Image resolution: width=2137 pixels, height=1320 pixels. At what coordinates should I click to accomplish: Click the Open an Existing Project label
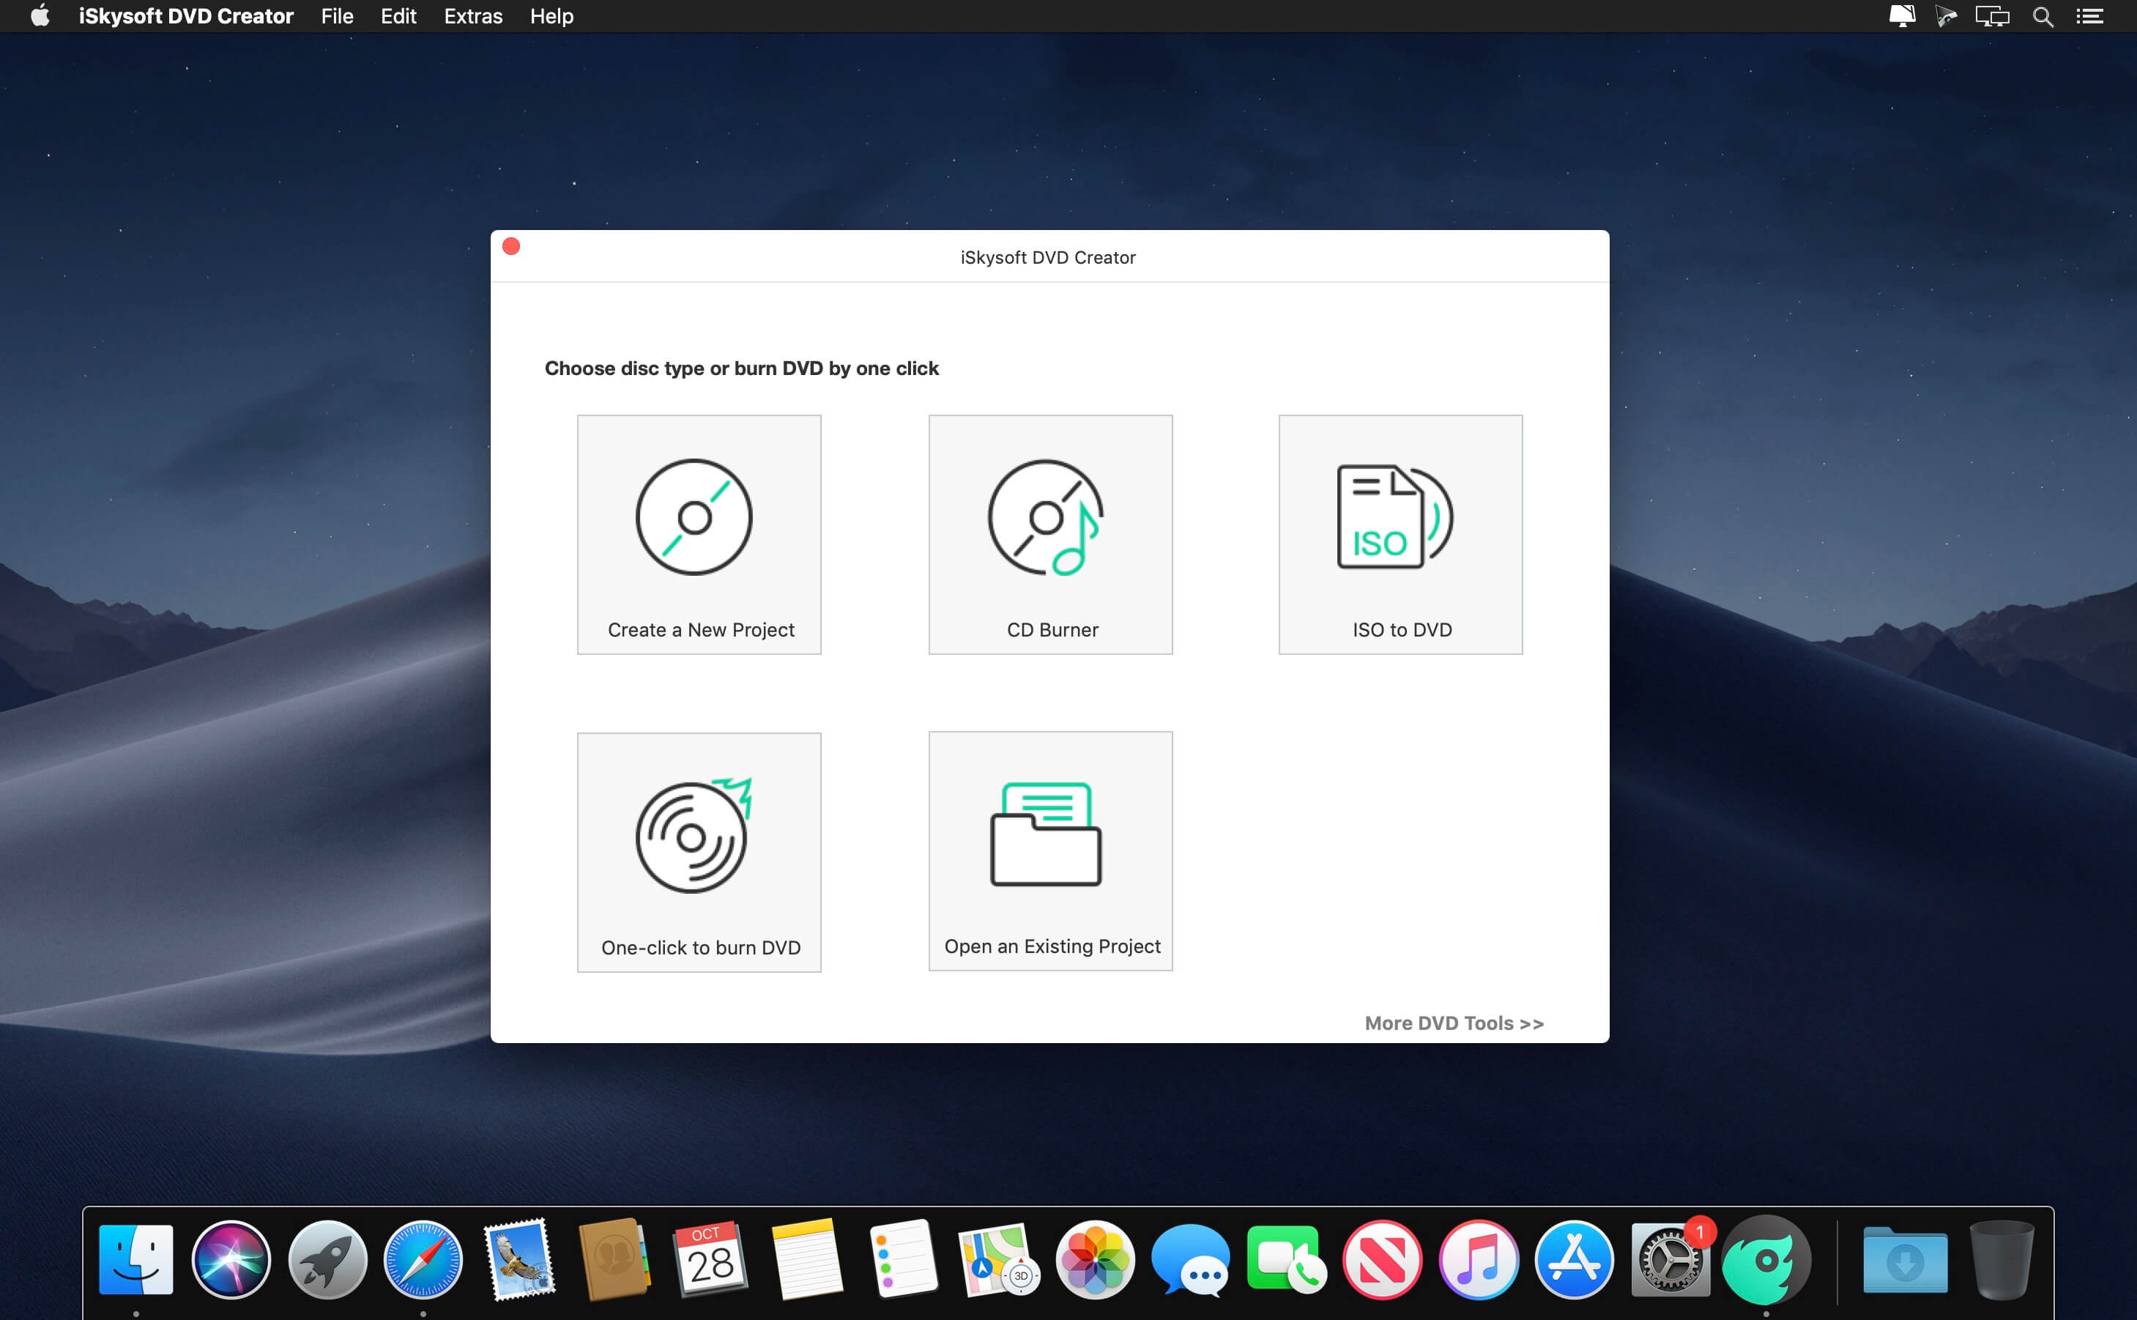click(x=1052, y=946)
